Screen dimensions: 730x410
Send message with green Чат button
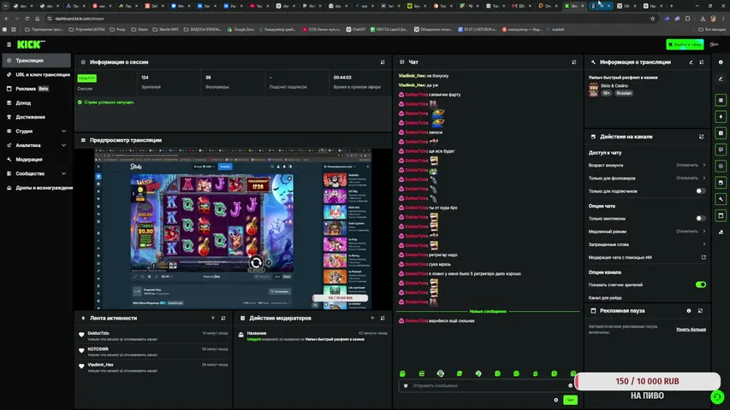coord(570,400)
